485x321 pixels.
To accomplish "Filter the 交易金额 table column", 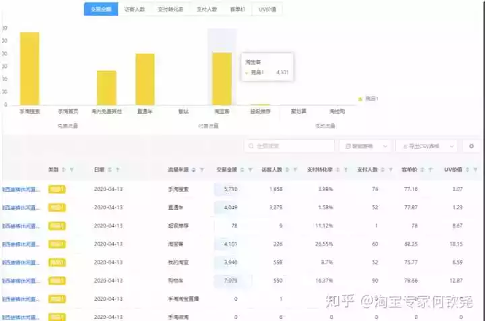I will (x=250, y=170).
